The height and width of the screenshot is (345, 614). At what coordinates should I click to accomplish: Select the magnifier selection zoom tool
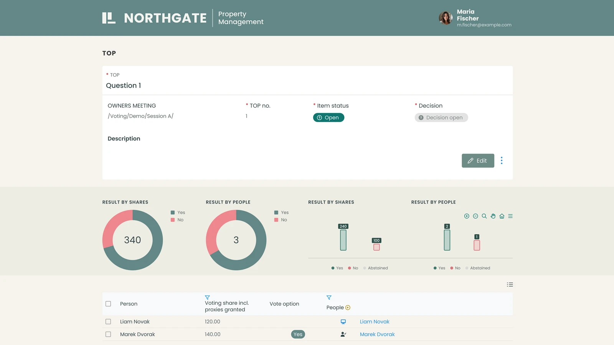484,216
